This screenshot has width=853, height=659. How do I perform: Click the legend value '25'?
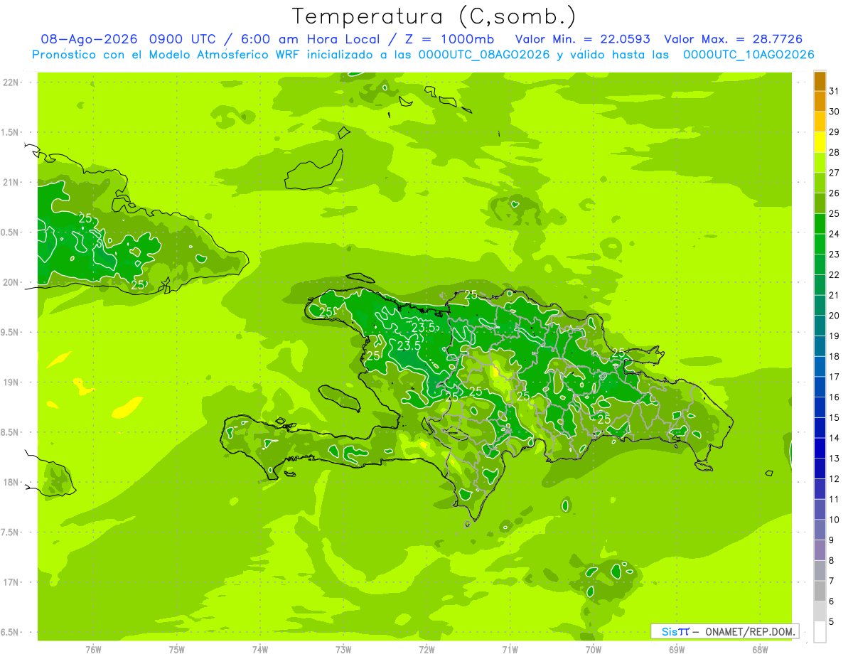835,213
